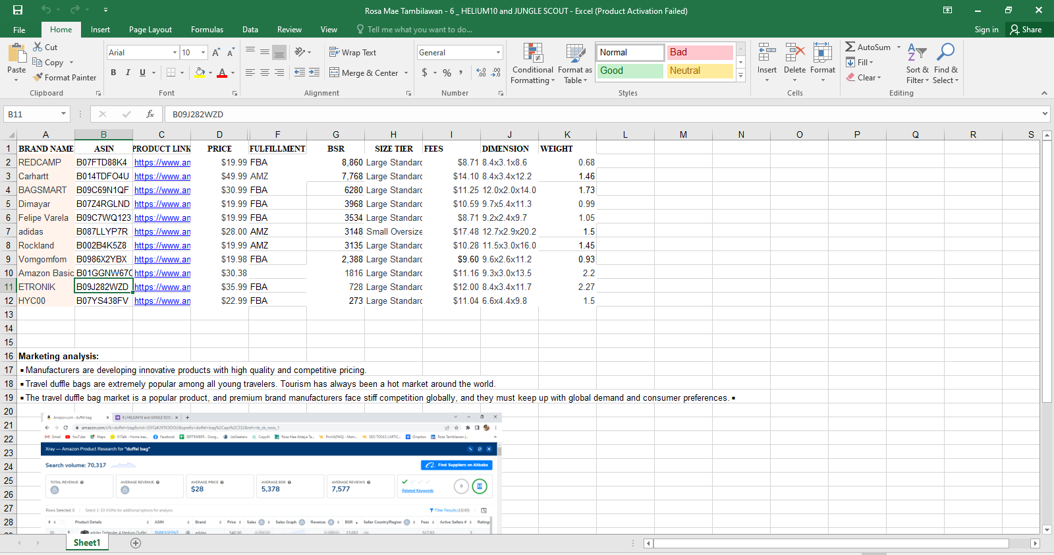The image size is (1054, 555).
Task: Click Increase Font Size icon
Action: tap(216, 53)
